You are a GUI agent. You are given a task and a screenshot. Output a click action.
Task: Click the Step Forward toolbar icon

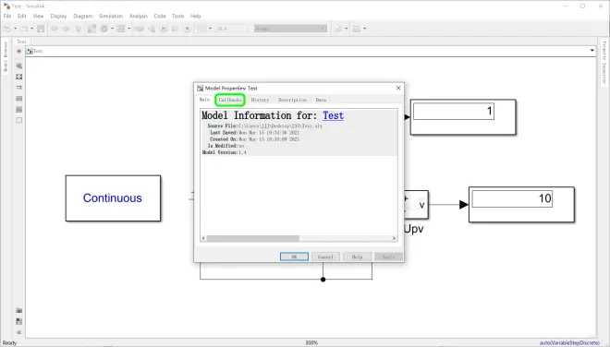tap(175, 29)
